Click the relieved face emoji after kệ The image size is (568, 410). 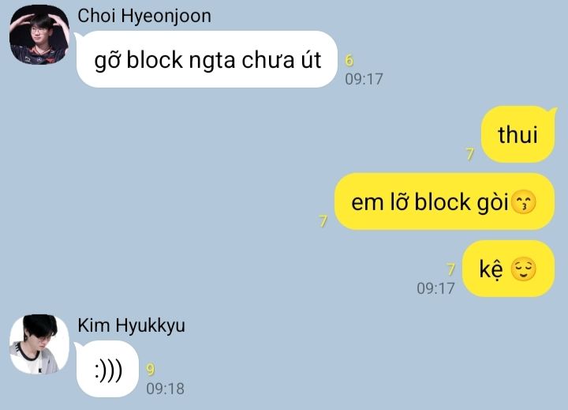[x=523, y=269]
